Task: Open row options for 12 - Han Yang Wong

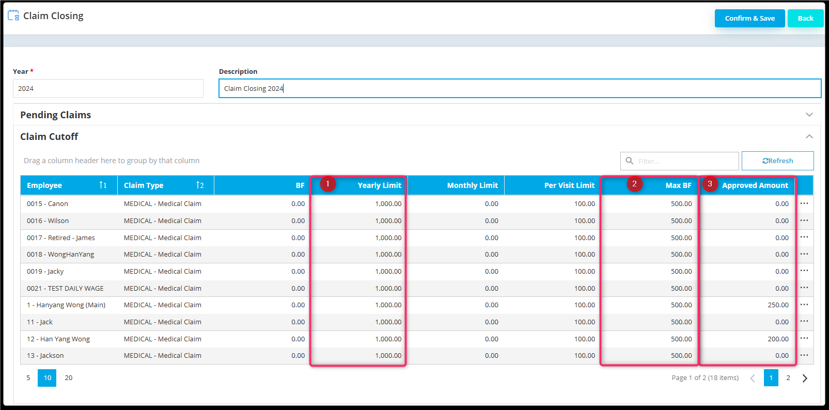Action: tap(804, 339)
